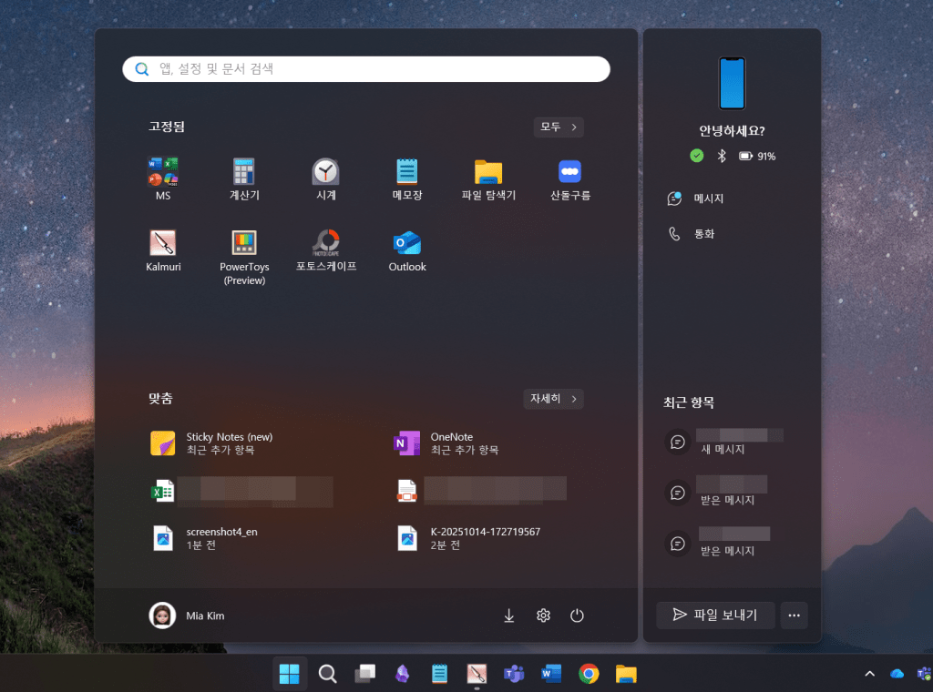Screen dimensions: 933x692
Task: Open Google Chrome from the taskbar
Action: pyautogui.click(x=589, y=674)
